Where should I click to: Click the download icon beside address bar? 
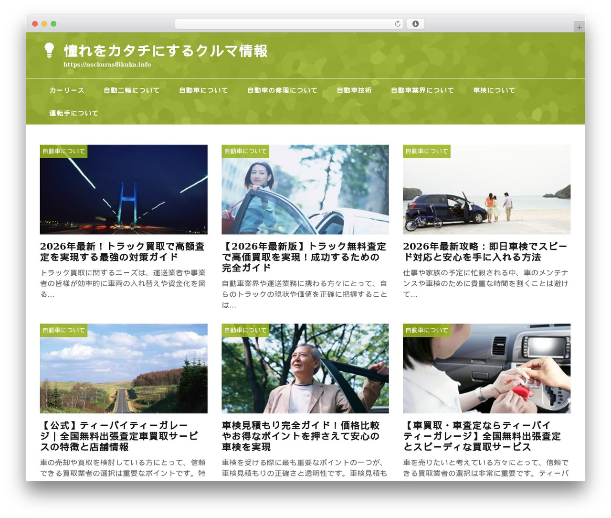415,24
